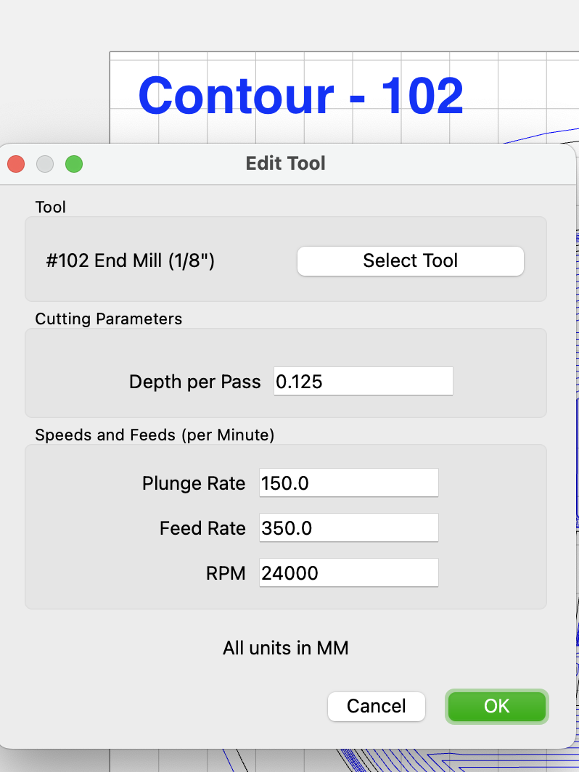Image resolution: width=579 pixels, height=772 pixels.
Task: Click the #102 End Mill tool name
Action: coord(131,261)
